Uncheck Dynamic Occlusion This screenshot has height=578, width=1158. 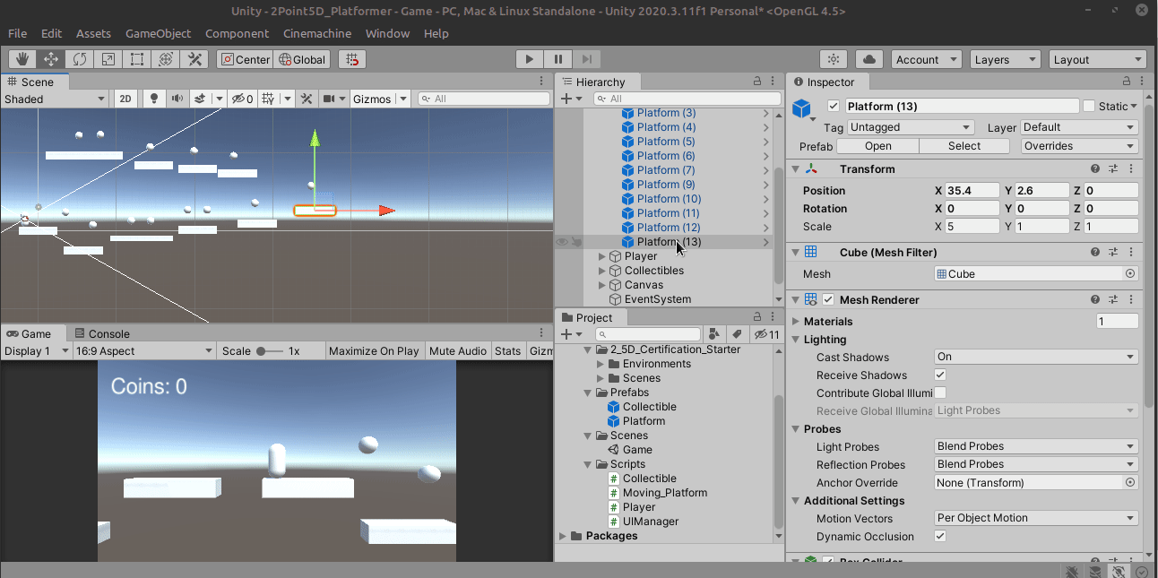[940, 536]
